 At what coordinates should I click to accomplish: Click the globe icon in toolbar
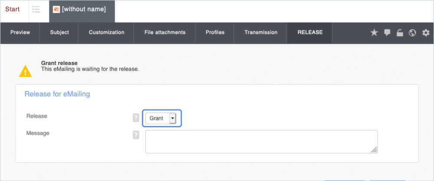click(412, 33)
